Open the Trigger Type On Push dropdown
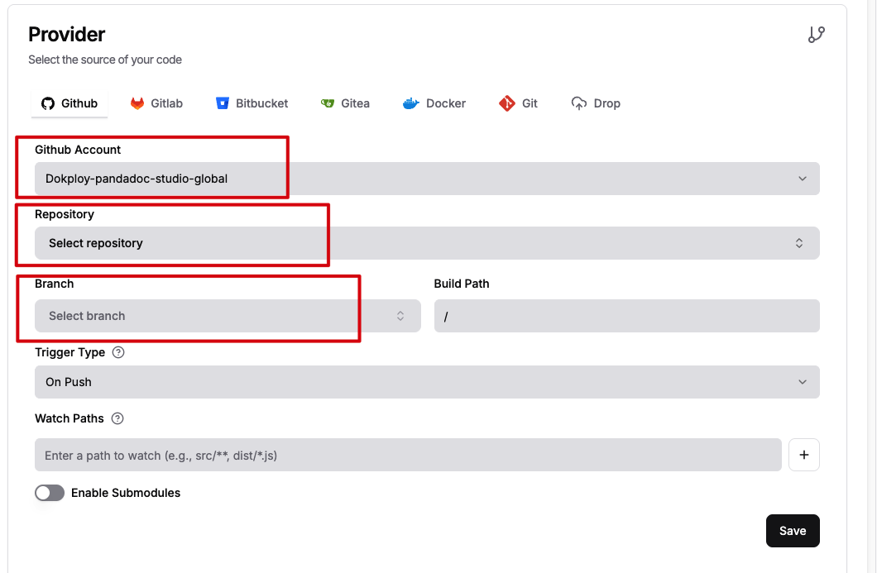Image resolution: width=877 pixels, height=573 pixels. [x=427, y=382]
